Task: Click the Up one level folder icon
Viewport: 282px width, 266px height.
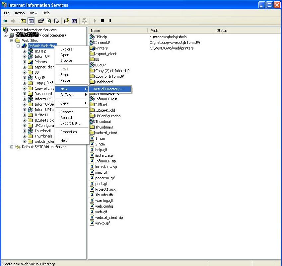Action: click(23, 21)
